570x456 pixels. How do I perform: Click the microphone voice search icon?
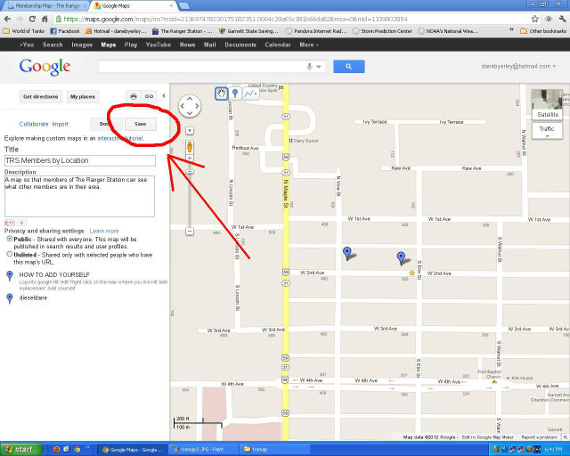[309, 67]
